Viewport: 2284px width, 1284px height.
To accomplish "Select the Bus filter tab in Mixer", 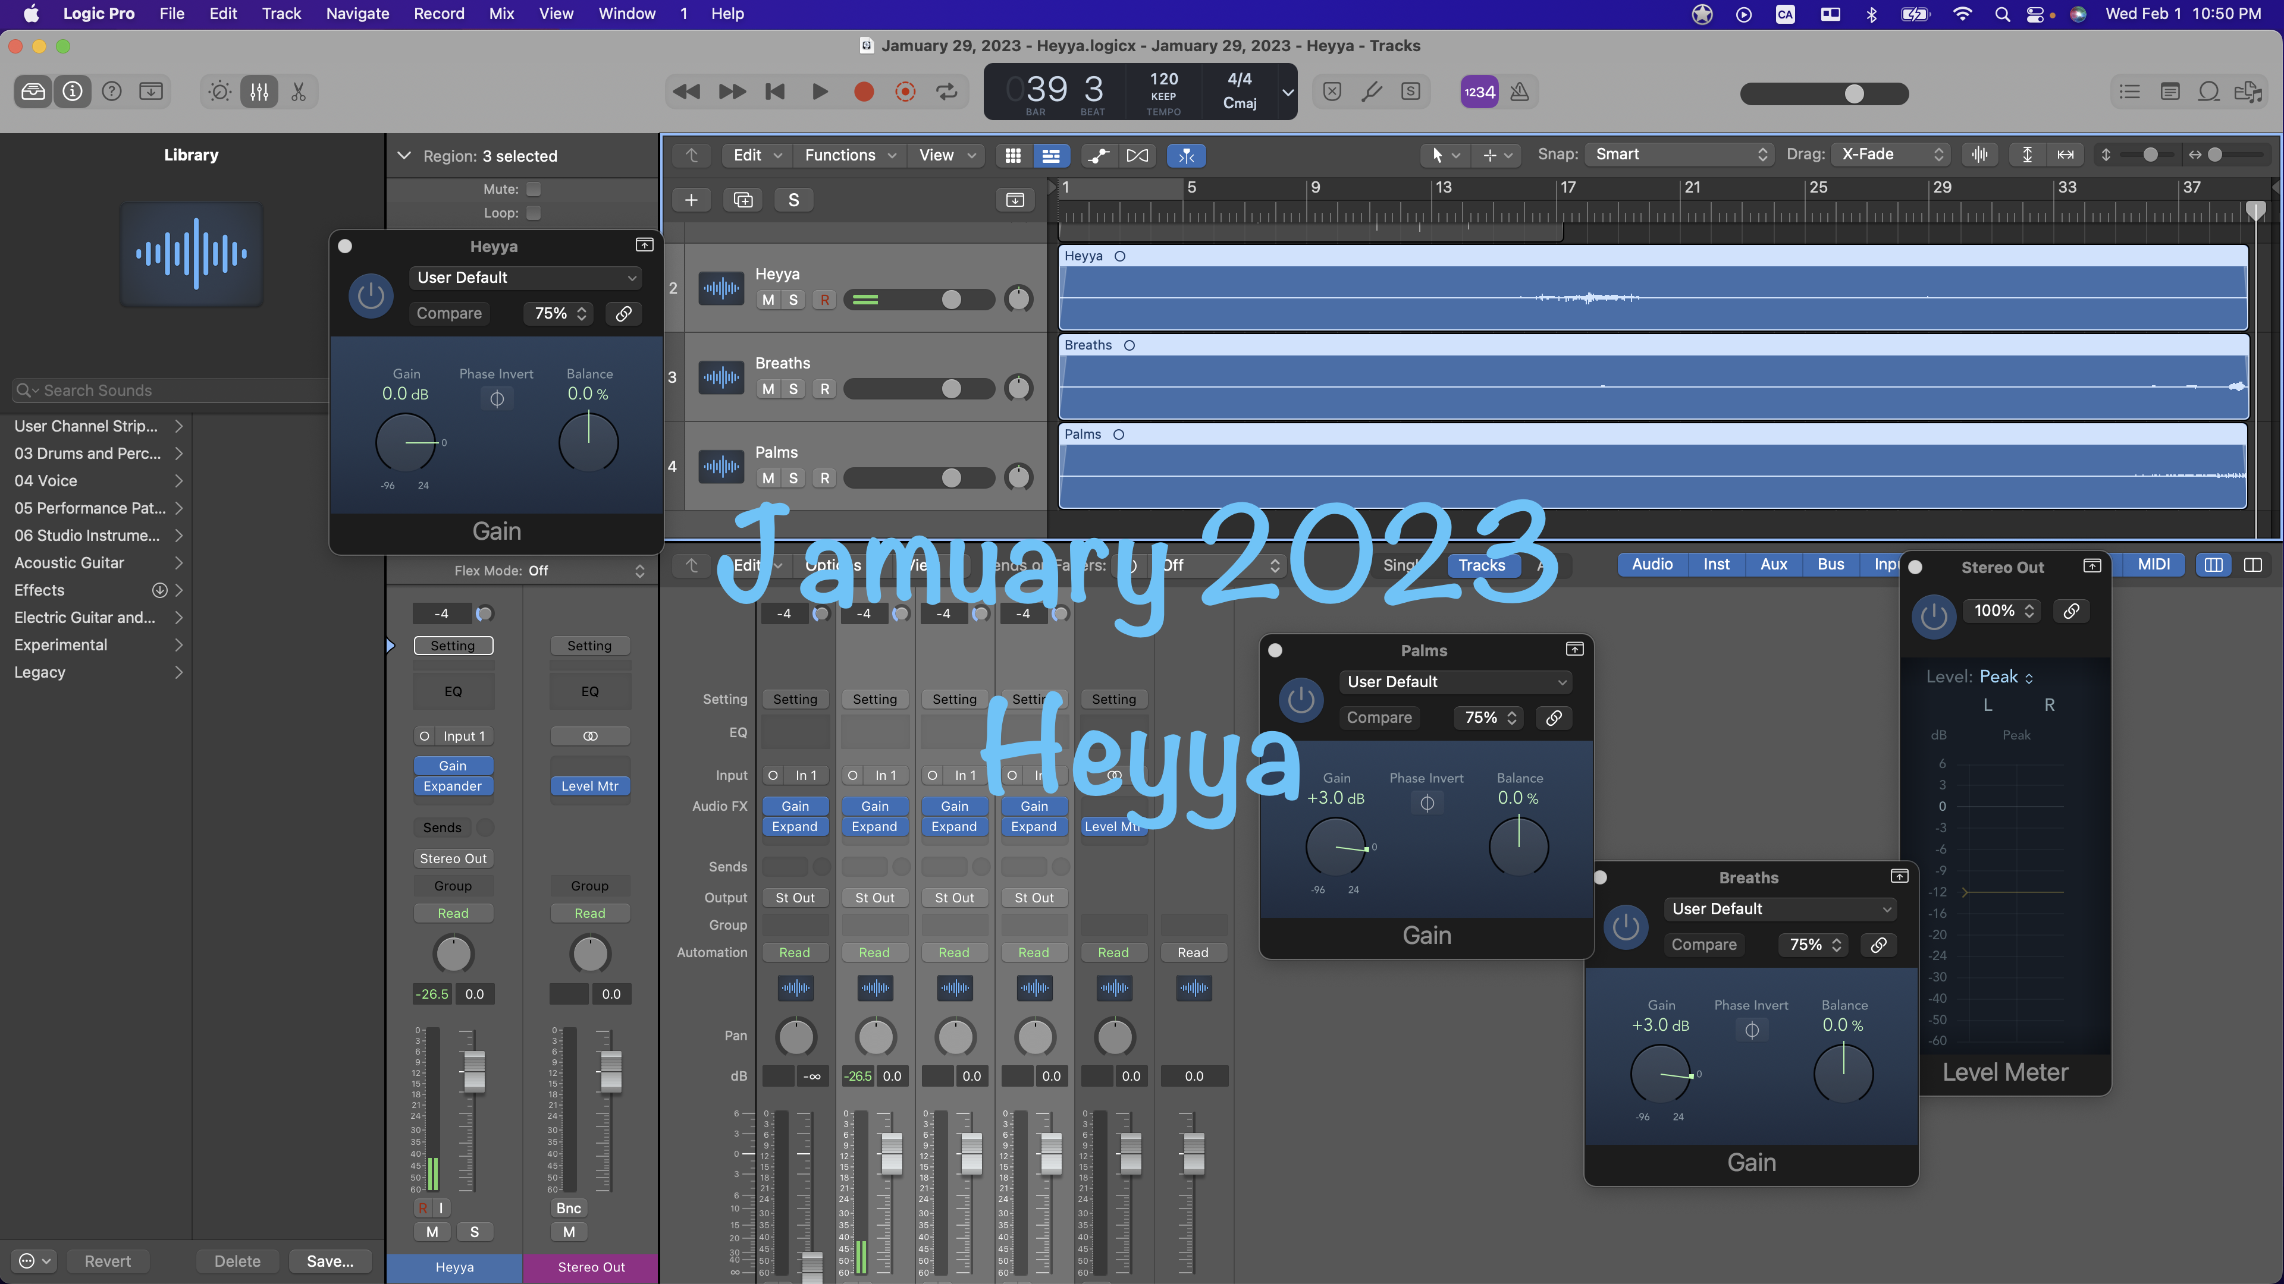I will (1830, 565).
